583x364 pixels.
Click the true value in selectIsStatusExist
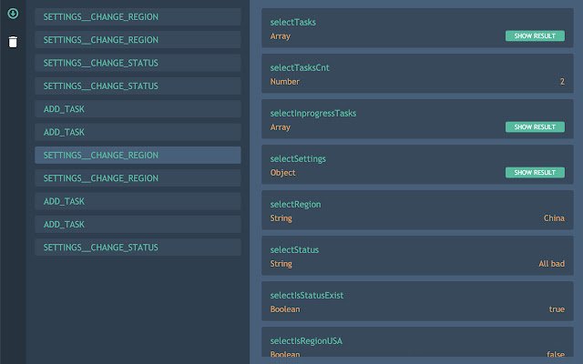tap(557, 309)
